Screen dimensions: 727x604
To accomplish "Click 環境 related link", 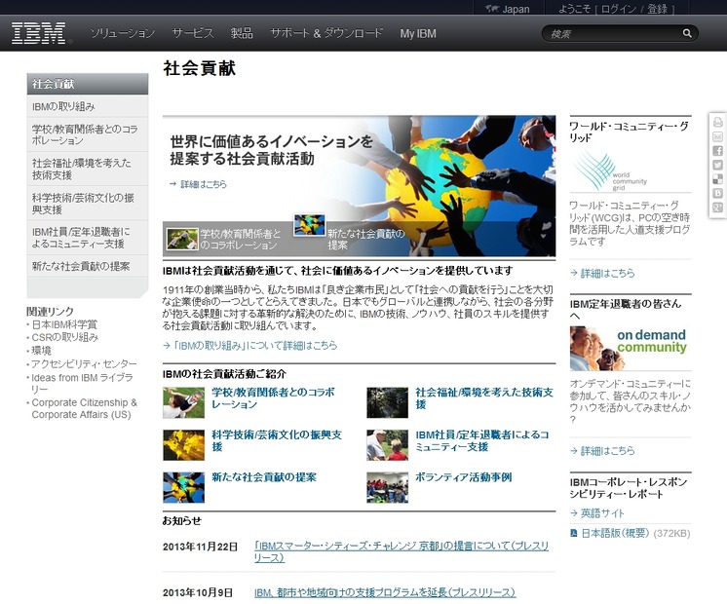I will pos(41,351).
